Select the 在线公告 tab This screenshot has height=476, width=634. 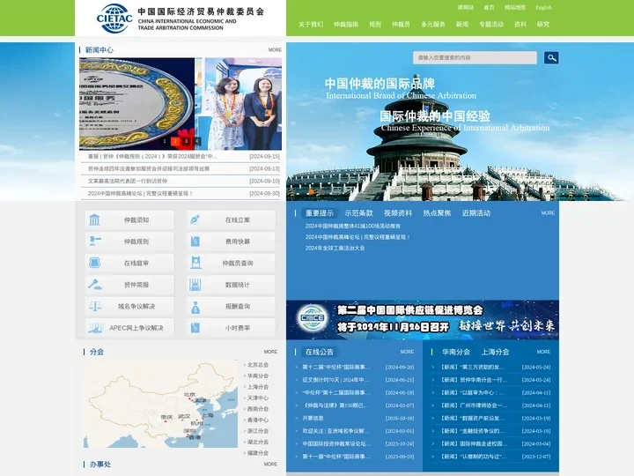pyautogui.click(x=320, y=352)
